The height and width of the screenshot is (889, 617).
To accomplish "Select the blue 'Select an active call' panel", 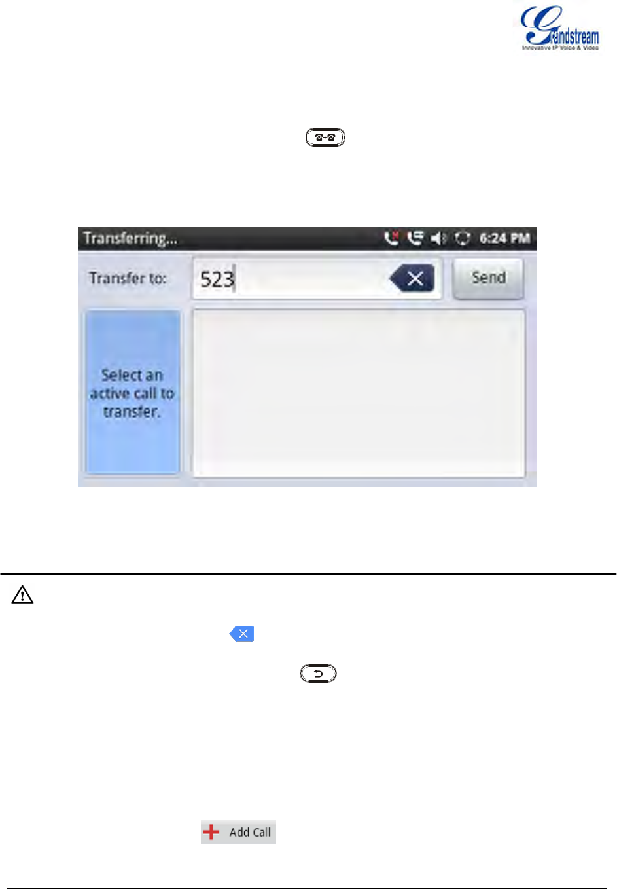I will click(x=132, y=393).
